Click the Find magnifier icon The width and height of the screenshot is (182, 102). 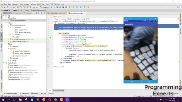pos(27,7)
